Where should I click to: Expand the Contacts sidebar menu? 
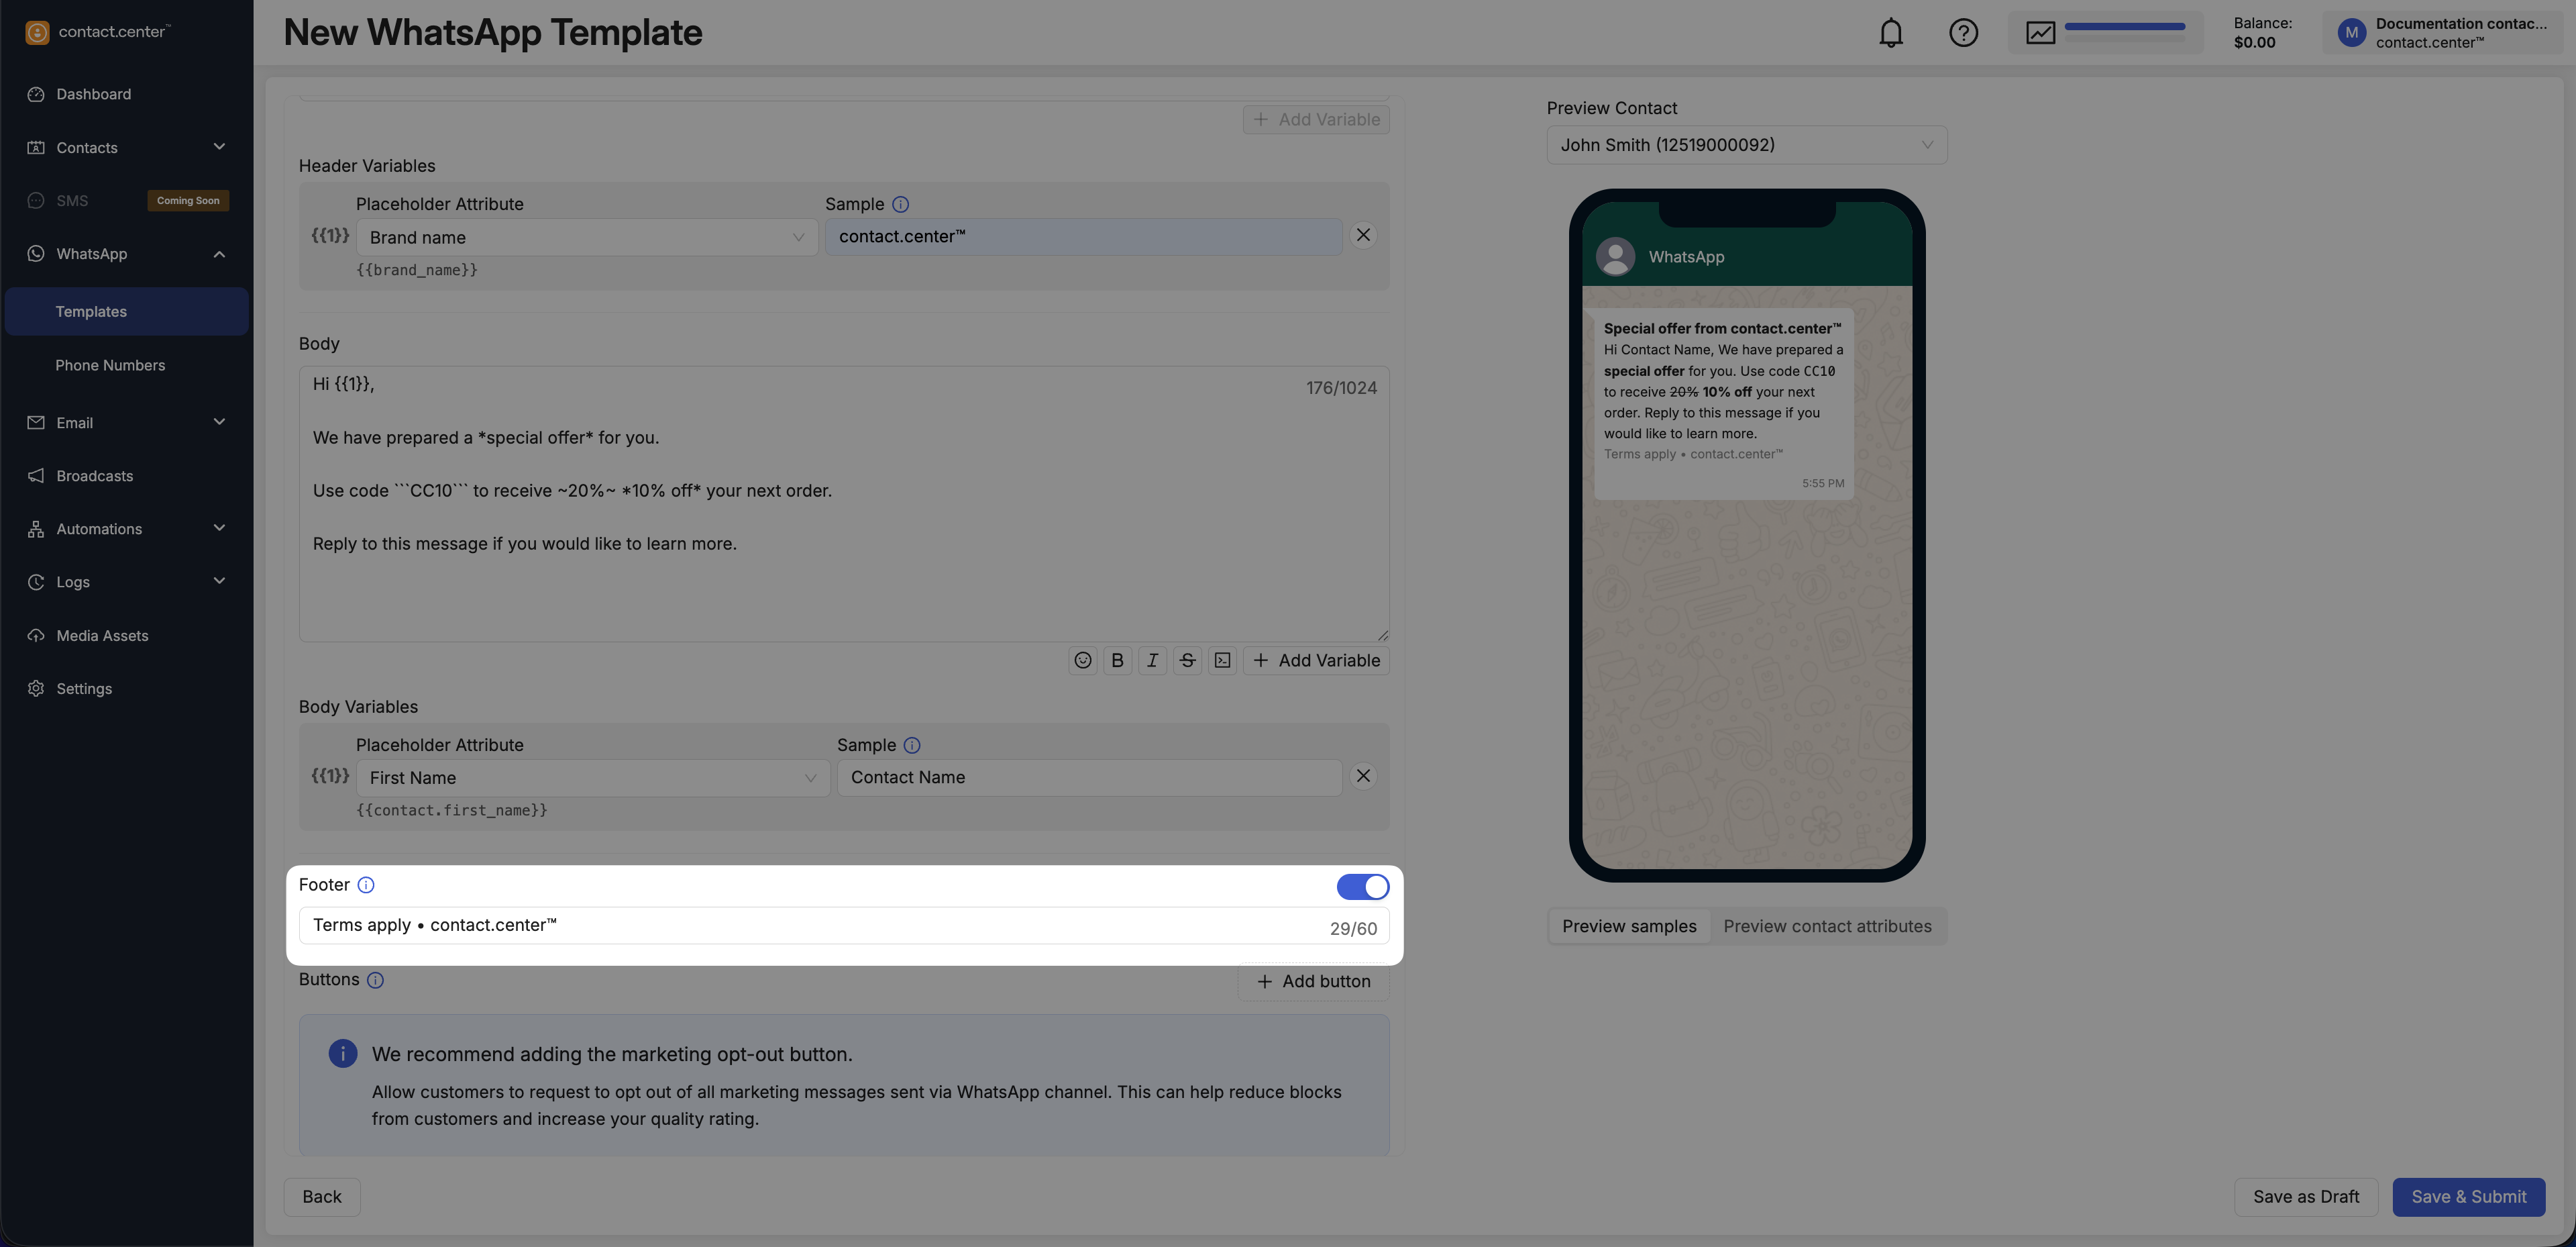point(126,147)
